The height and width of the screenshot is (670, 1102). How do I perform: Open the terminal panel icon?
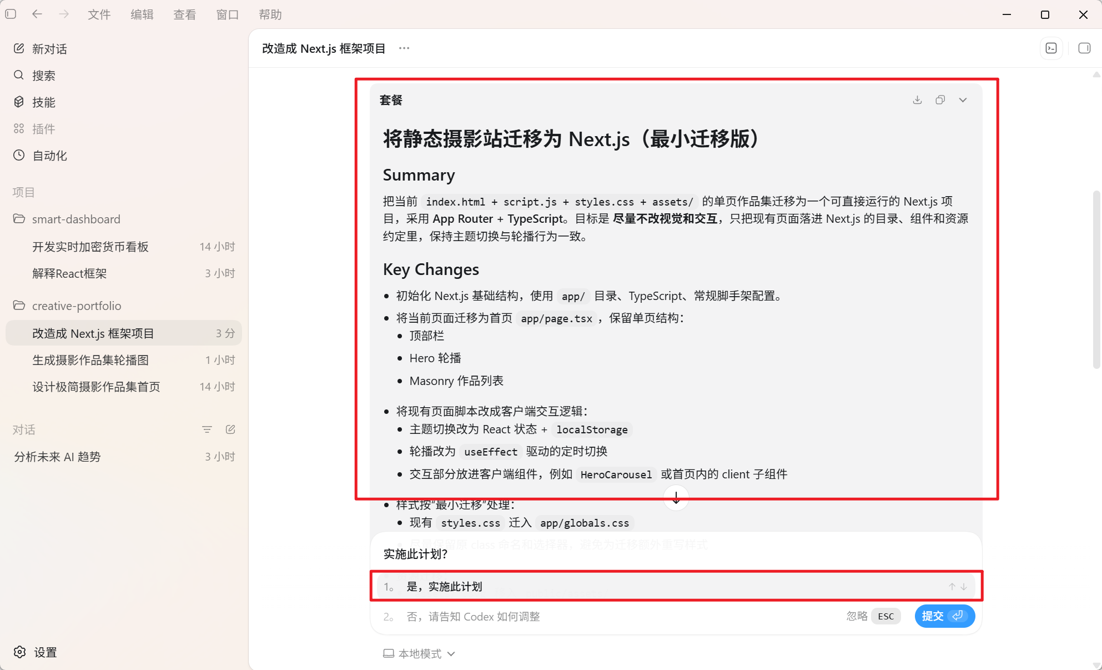1051,48
